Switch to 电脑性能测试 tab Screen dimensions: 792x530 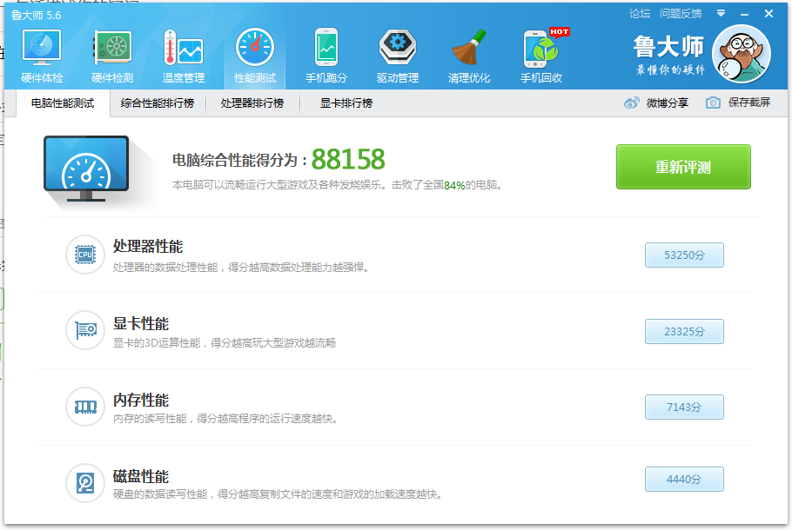63,103
